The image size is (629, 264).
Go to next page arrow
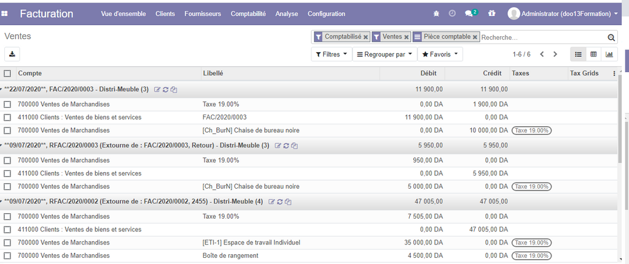click(555, 55)
